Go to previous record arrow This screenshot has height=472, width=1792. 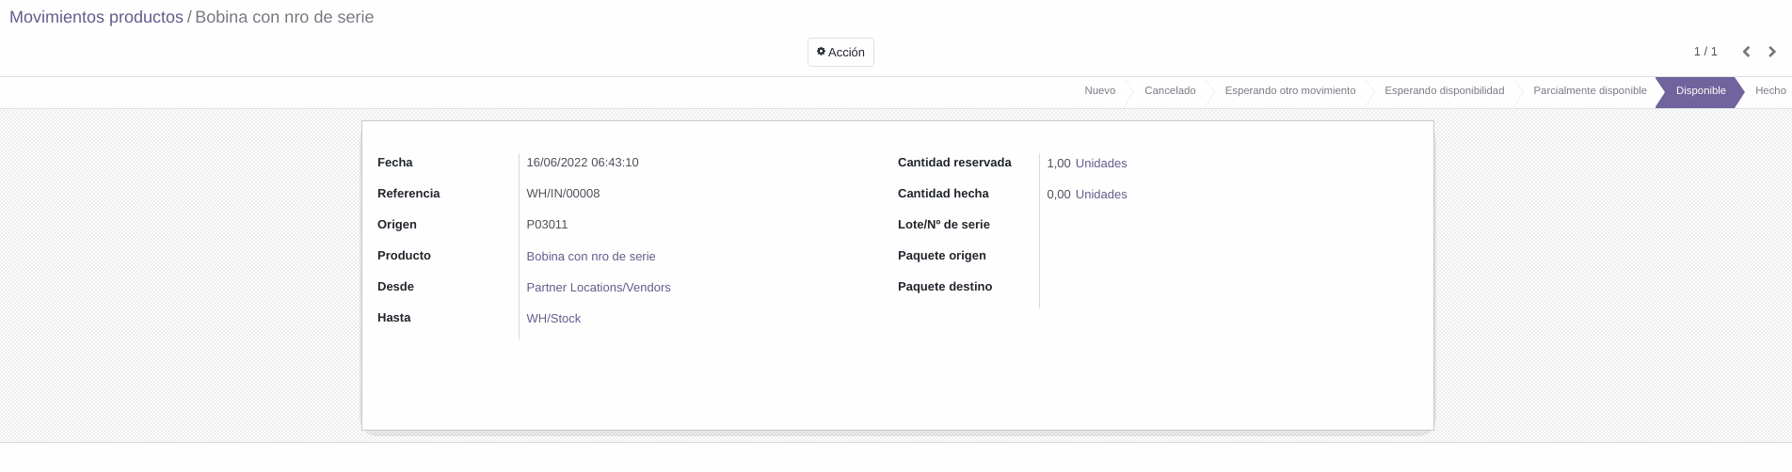1746,52
